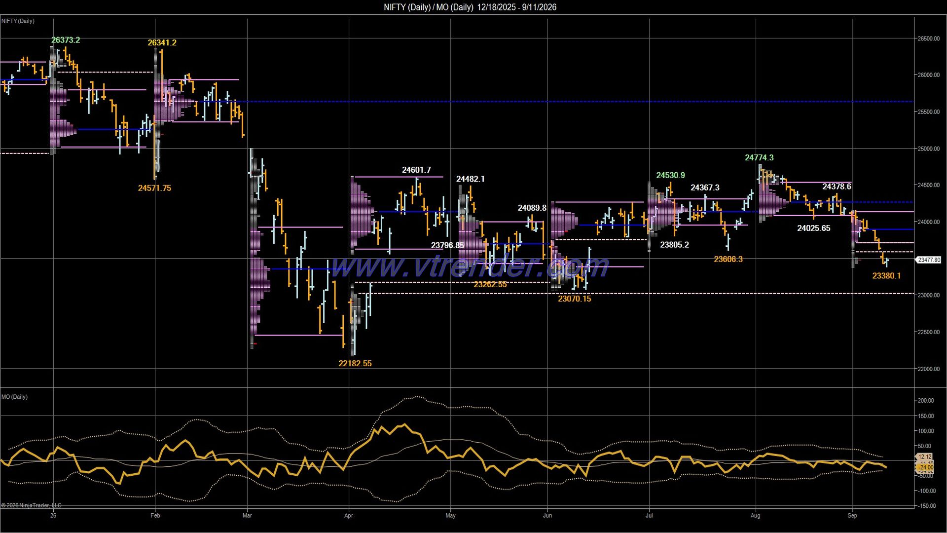Click the May date axis label
The image size is (947, 533).
coord(450,516)
